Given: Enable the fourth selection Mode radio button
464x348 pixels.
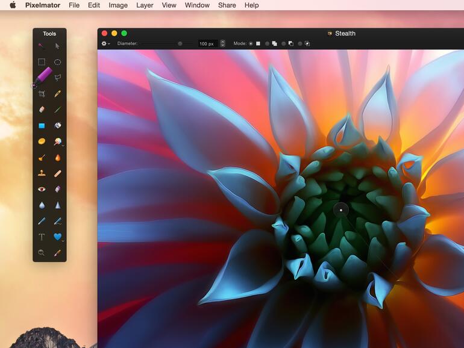Looking at the screenshot, I should click(299, 43).
